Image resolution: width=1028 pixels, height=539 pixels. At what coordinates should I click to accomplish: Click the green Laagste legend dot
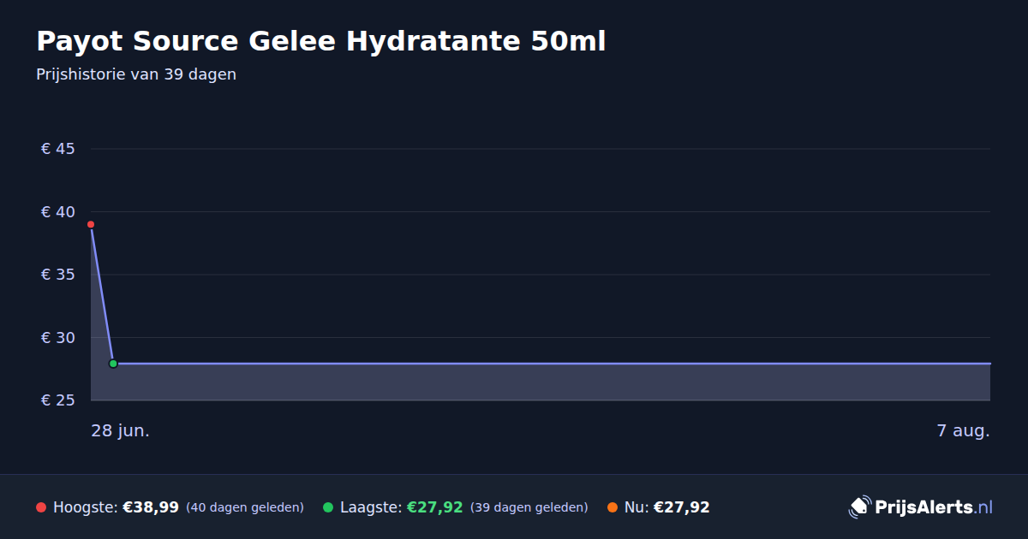click(x=328, y=507)
